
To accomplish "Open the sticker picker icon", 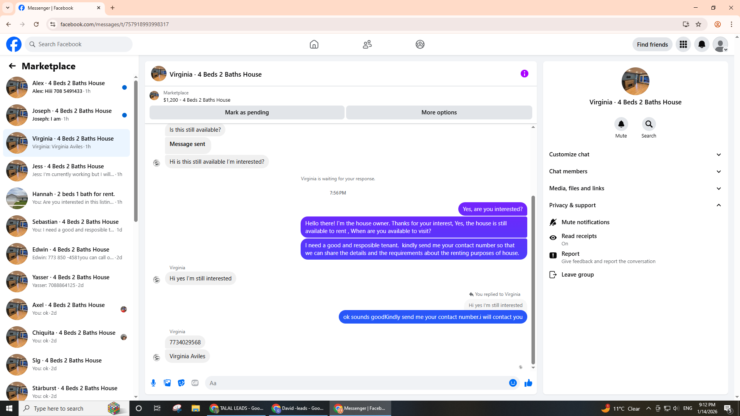I will 181,383.
